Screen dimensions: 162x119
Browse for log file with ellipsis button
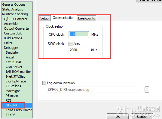click(147, 90)
